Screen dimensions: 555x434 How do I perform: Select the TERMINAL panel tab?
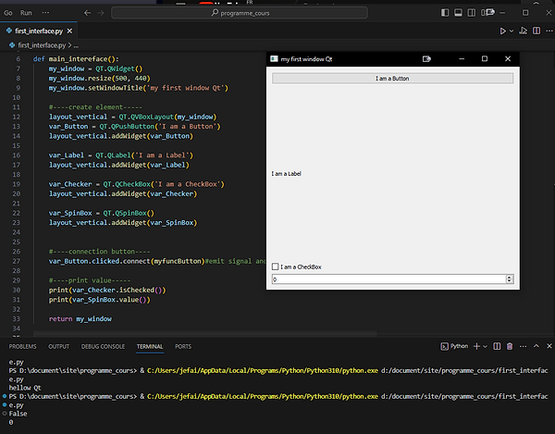click(150, 347)
